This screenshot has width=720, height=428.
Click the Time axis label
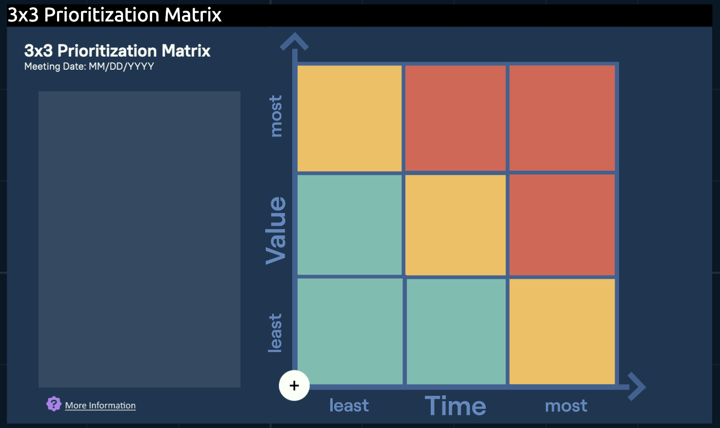tap(456, 406)
